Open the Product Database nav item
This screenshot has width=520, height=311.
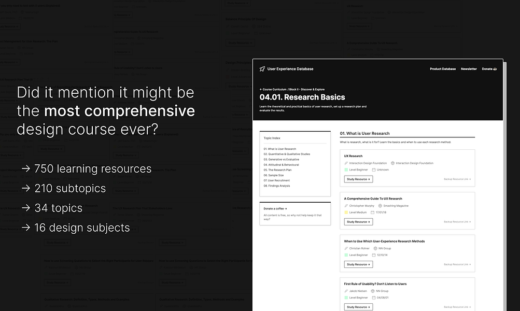(442, 68)
